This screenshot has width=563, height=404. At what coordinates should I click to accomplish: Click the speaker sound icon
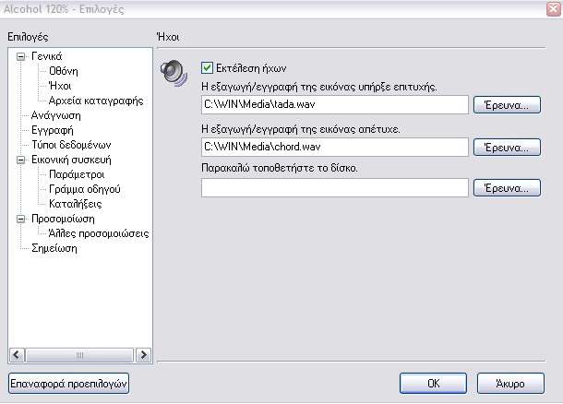pos(174,73)
